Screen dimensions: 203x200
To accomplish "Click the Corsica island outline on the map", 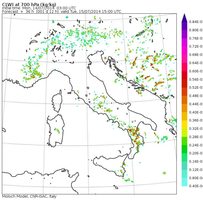I will (x=57, y=101).
